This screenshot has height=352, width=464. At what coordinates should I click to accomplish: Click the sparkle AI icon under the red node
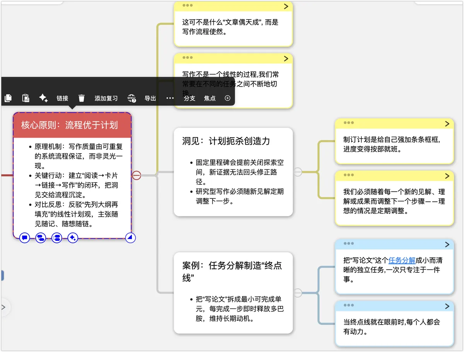[73, 238]
